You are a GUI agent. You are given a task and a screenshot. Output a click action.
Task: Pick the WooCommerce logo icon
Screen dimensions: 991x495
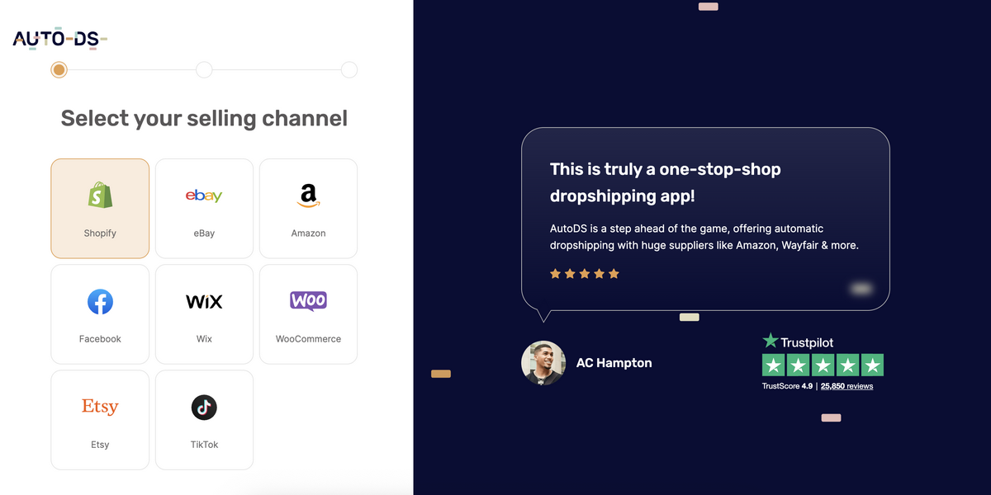click(308, 300)
